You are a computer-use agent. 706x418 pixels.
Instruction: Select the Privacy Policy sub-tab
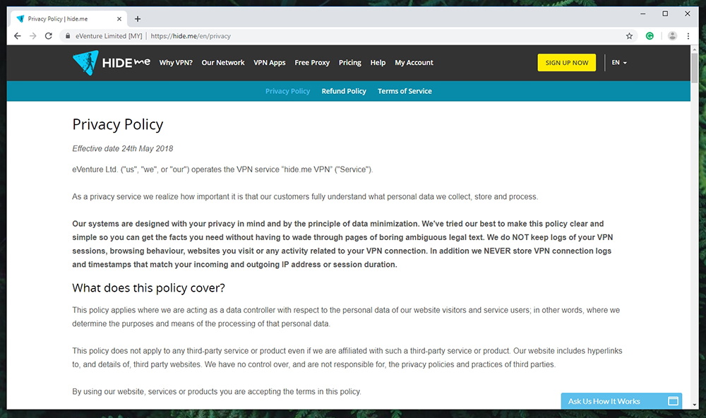point(287,91)
